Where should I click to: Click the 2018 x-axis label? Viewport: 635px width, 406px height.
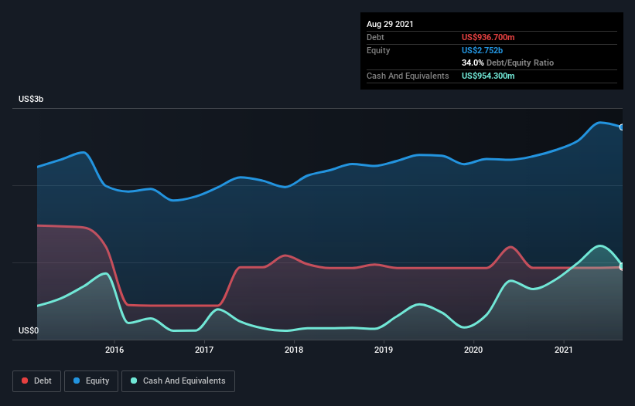[x=294, y=350]
